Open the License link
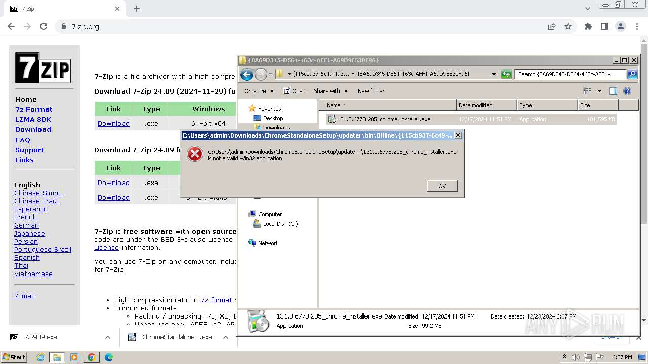 click(x=106, y=247)
